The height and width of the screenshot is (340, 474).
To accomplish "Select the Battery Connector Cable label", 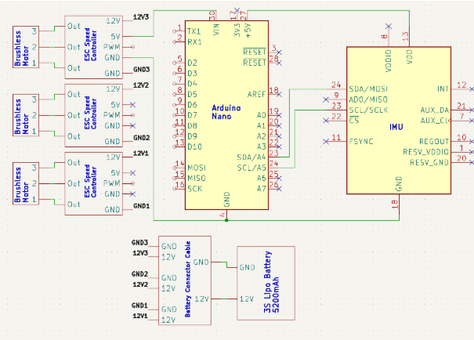I will (x=188, y=279).
